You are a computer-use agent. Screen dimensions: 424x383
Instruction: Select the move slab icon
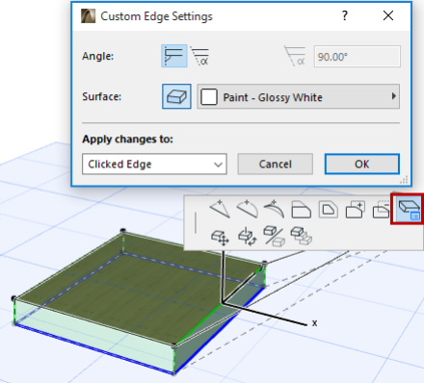click(220, 237)
